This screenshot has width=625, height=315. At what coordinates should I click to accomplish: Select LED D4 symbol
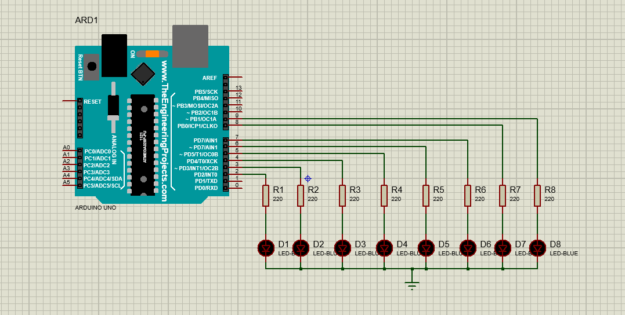point(384,248)
